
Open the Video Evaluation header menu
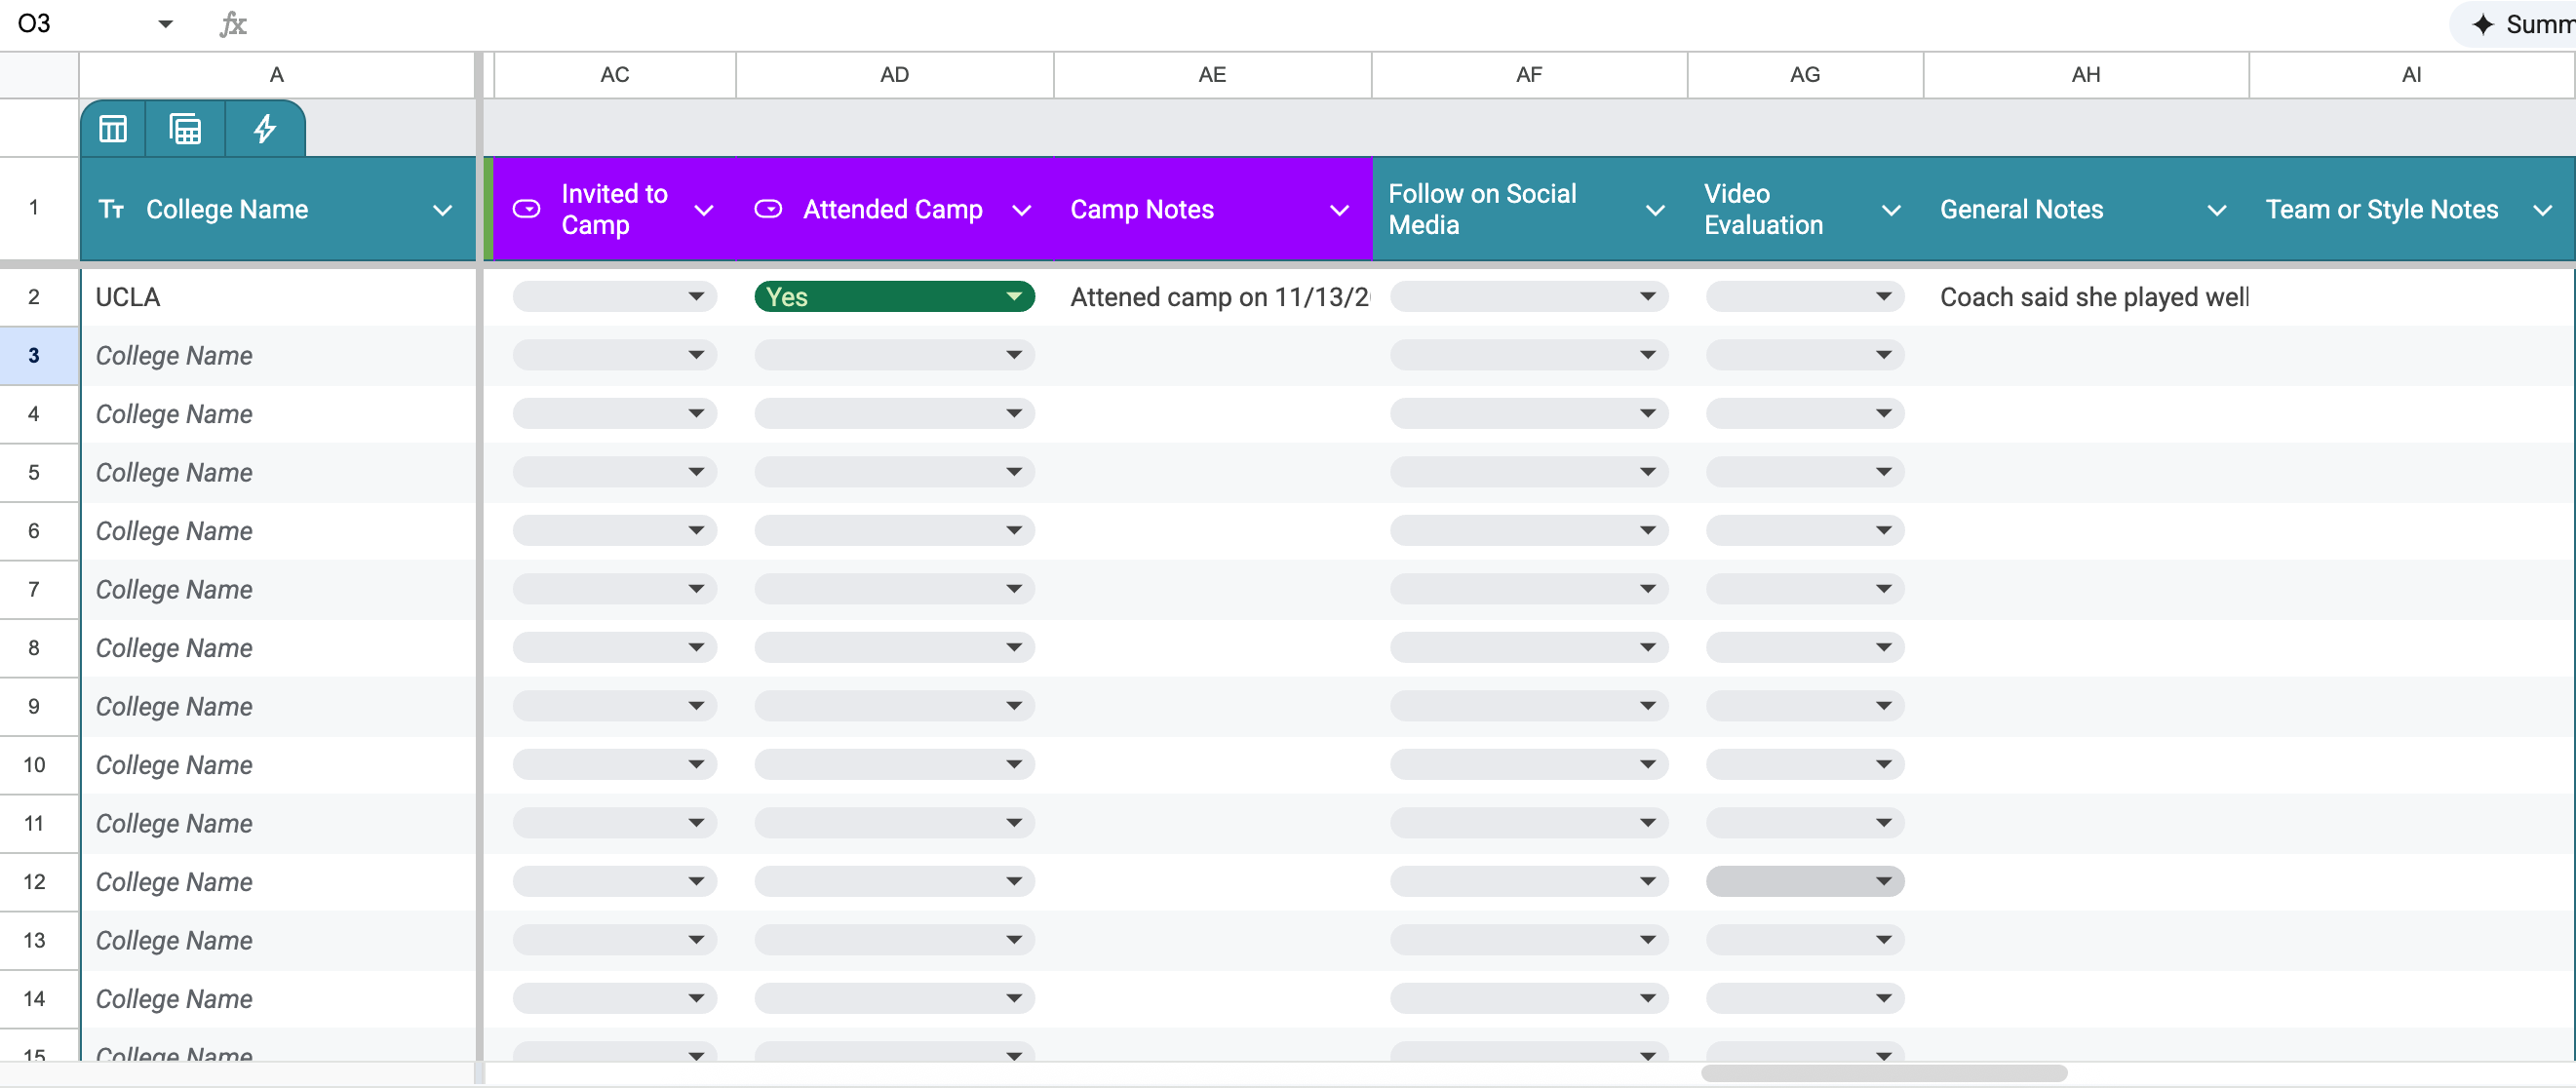point(1891,210)
